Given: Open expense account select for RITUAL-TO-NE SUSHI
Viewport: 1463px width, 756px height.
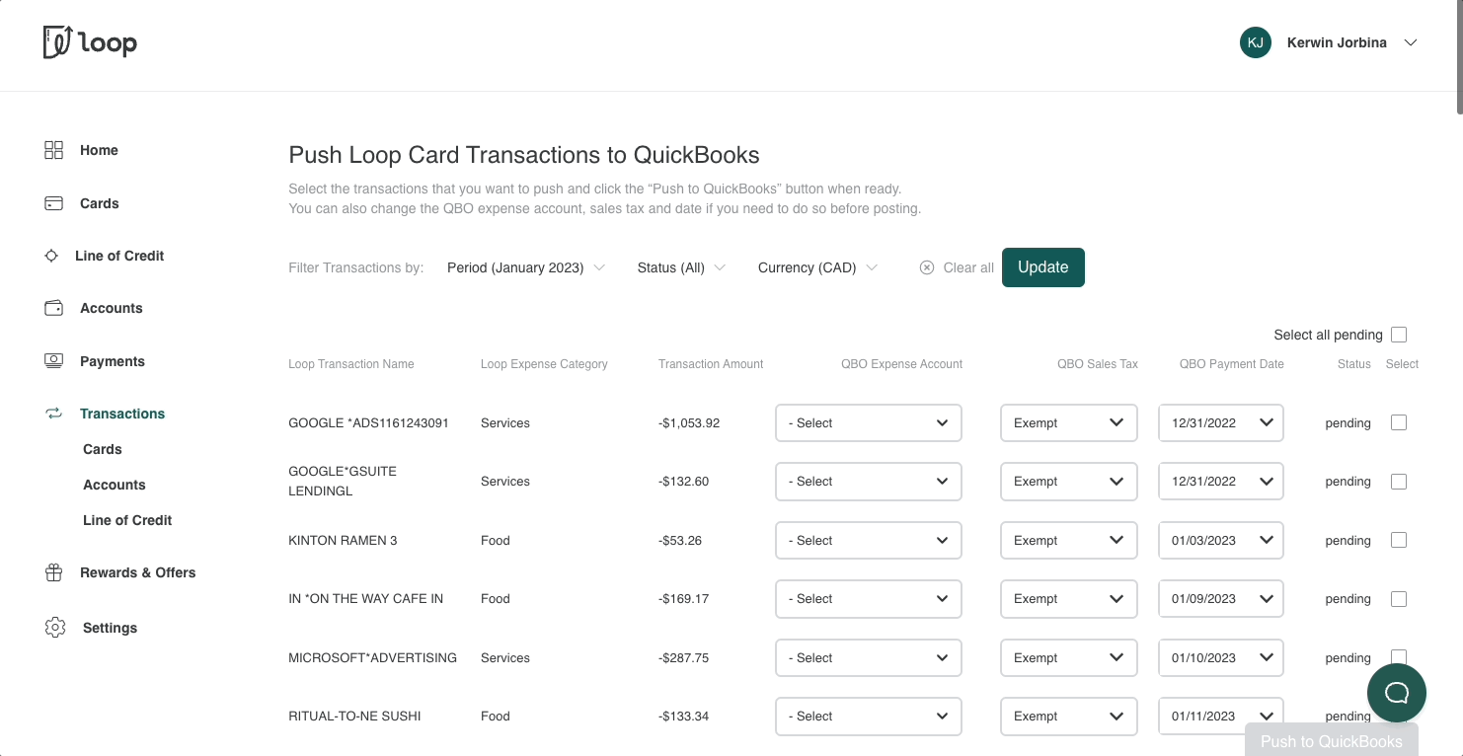Looking at the screenshot, I should 869,717.
